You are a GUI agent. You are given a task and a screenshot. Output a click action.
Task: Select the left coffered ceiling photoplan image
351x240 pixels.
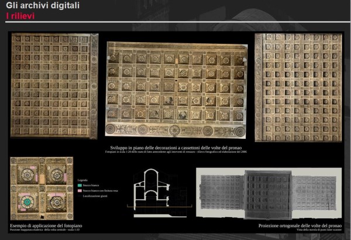(x=54, y=85)
